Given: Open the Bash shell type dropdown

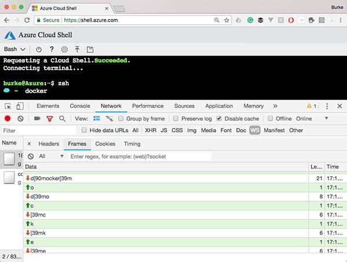Looking at the screenshot, I should click(x=14, y=49).
